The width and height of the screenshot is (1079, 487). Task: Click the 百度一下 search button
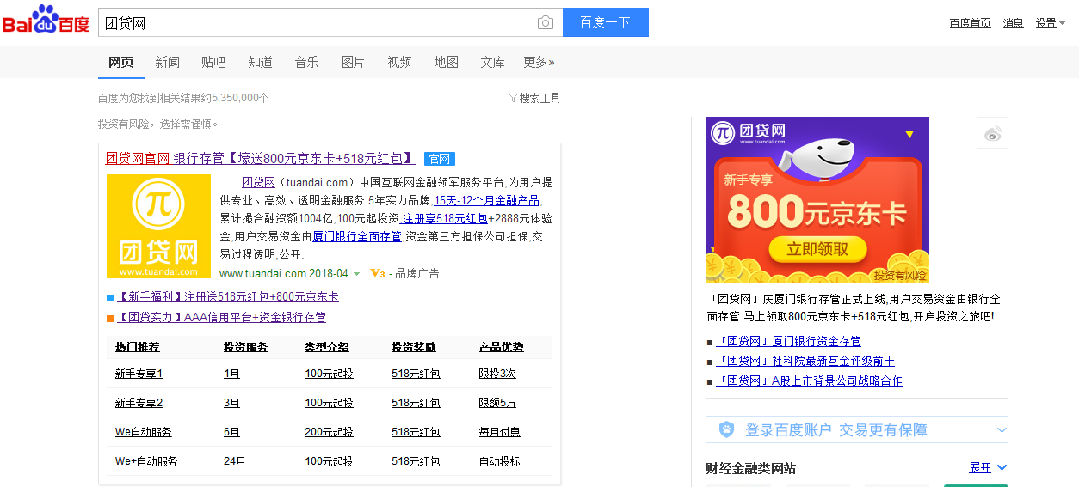pos(605,22)
